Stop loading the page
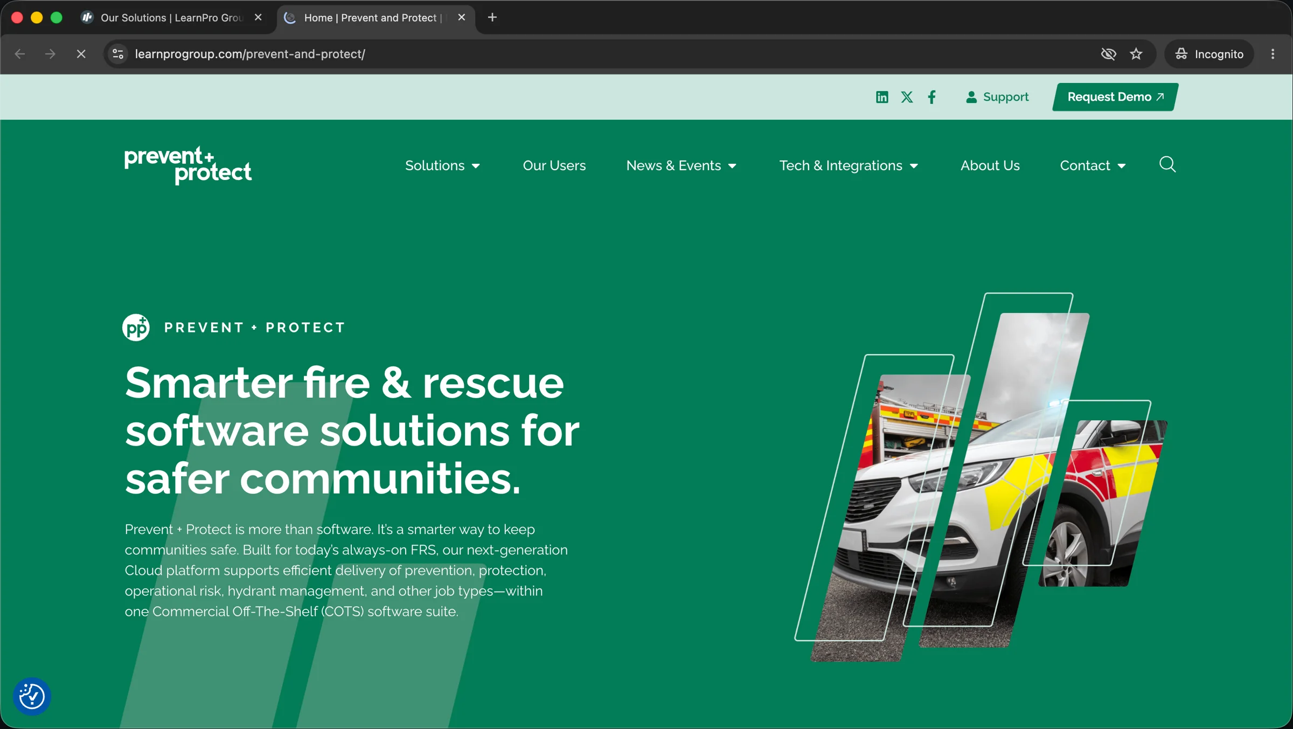Image resolution: width=1293 pixels, height=729 pixels. point(81,54)
